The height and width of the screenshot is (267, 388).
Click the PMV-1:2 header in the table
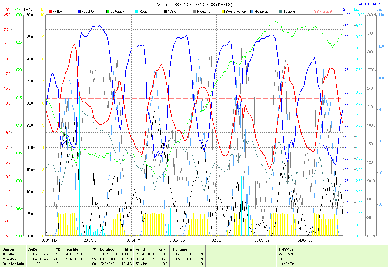pyautogui.click(x=286, y=249)
